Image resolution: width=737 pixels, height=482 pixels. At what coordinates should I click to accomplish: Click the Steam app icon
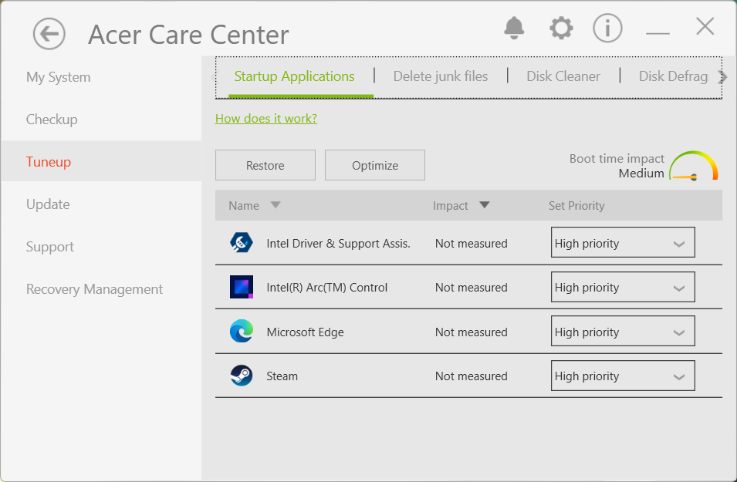coord(242,376)
